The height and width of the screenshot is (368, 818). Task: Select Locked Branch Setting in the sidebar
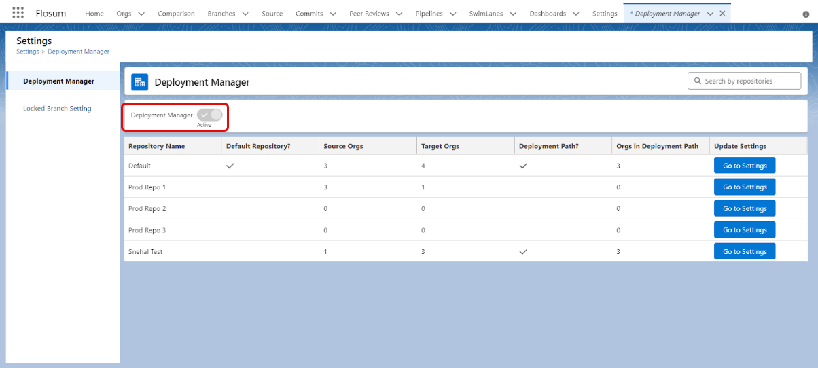57,108
